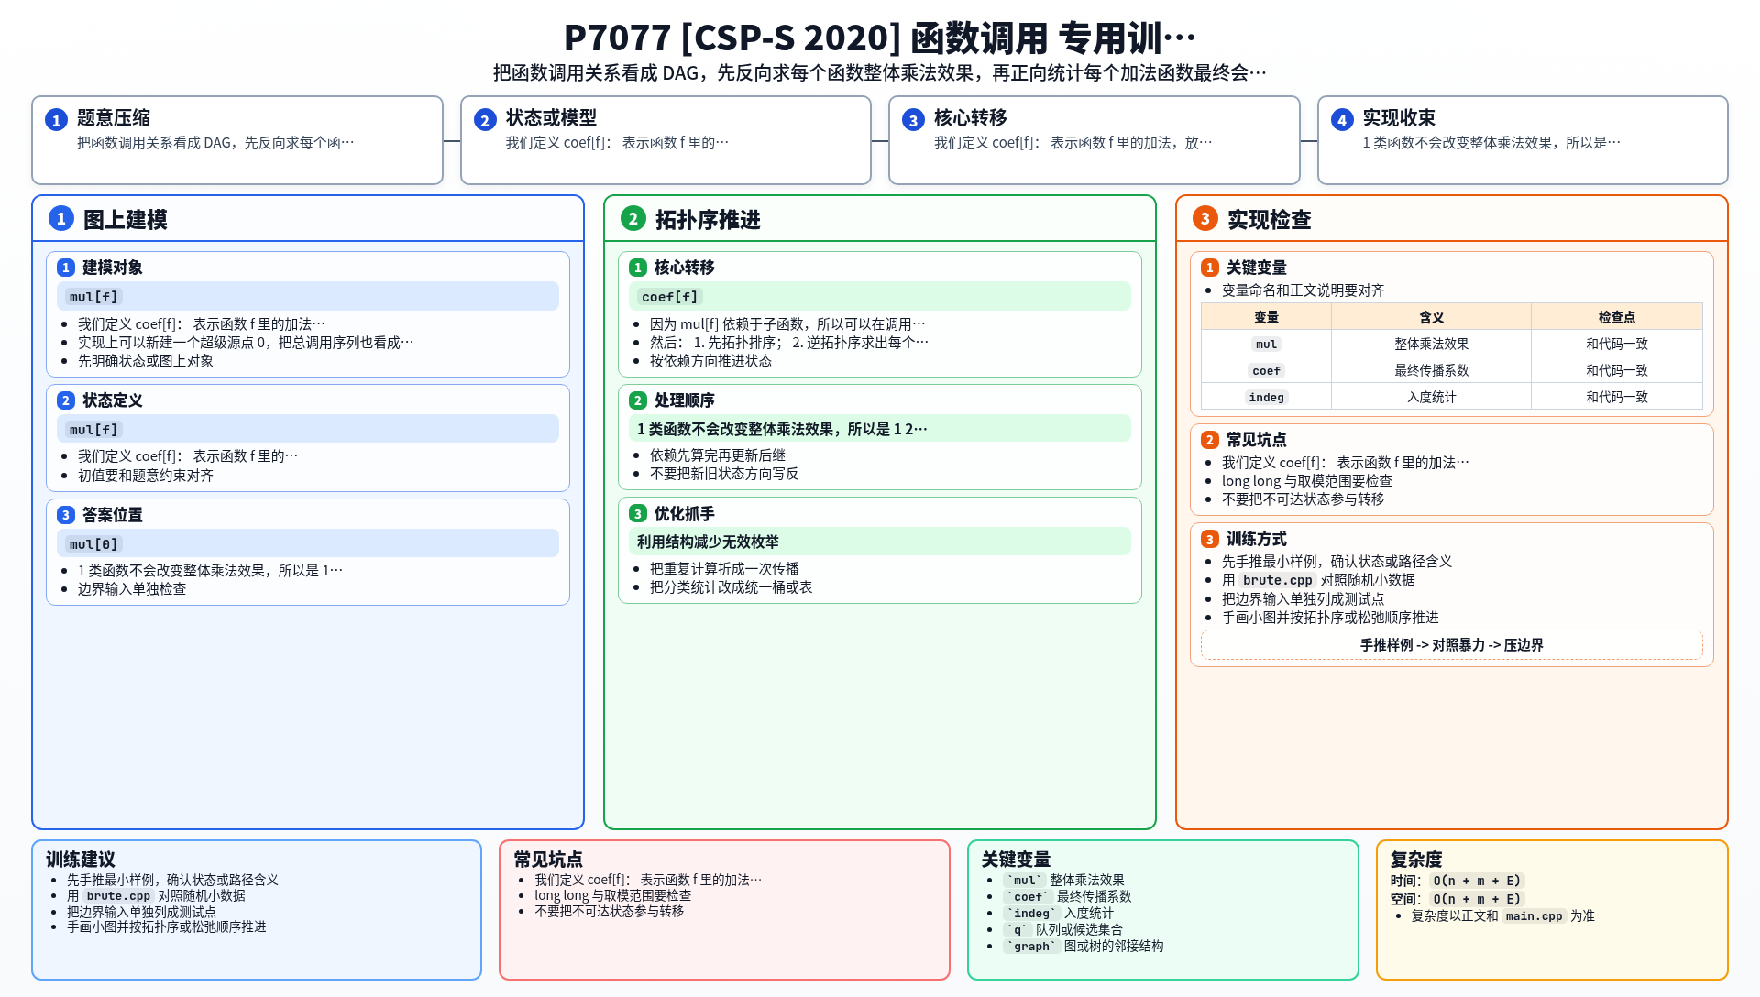
Task: Click the orange 1 badge in the 实现检查 关键变量 section
Action: (1210, 268)
